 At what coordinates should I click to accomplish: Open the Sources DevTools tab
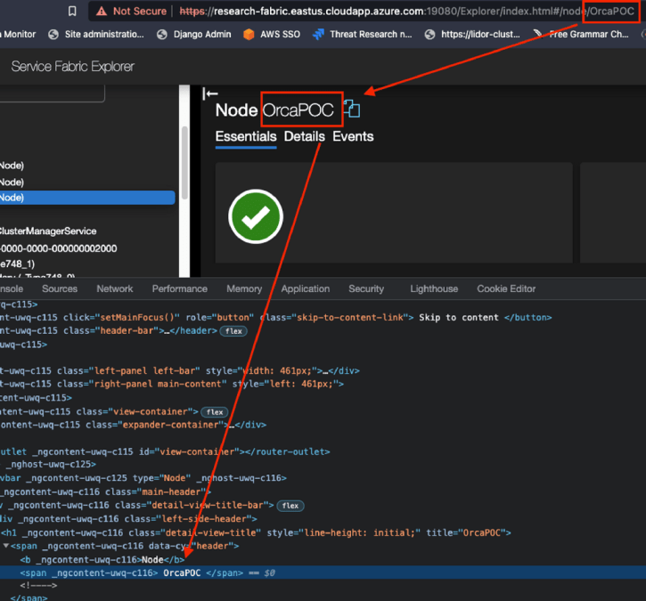click(60, 288)
